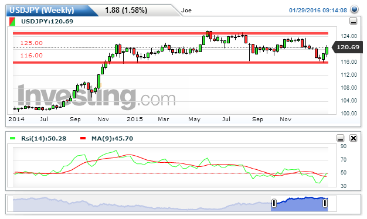Click the 01/29/2016 09:14:08 timestamp
The width and height of the screenshot is (367, 219).
(318, 11)
